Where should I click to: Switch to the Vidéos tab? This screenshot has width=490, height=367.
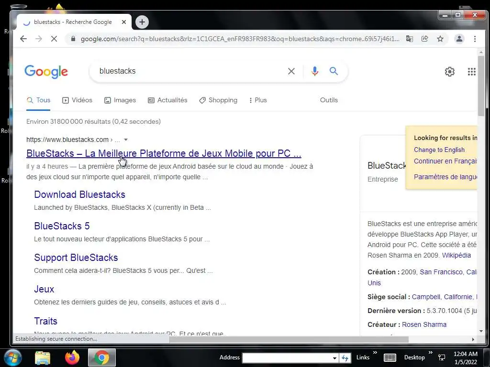(77, 100)
